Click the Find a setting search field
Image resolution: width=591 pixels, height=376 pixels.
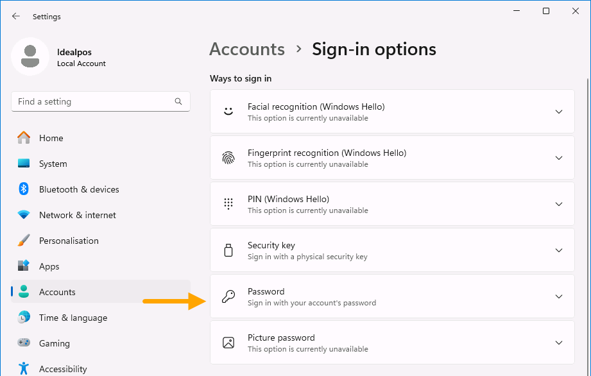pyautogui.click(x=101, y=101)
